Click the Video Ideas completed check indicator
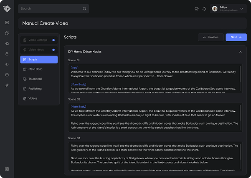 (53, 50)
